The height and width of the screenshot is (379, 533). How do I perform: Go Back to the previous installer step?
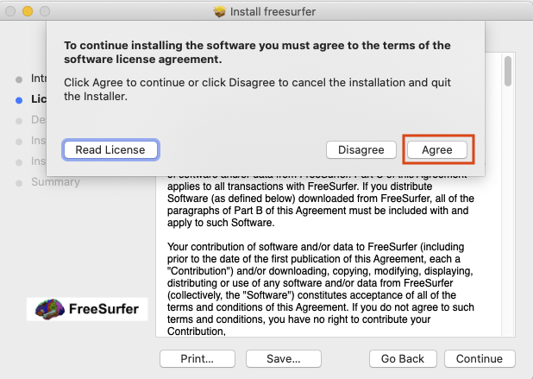click(403, 358)
